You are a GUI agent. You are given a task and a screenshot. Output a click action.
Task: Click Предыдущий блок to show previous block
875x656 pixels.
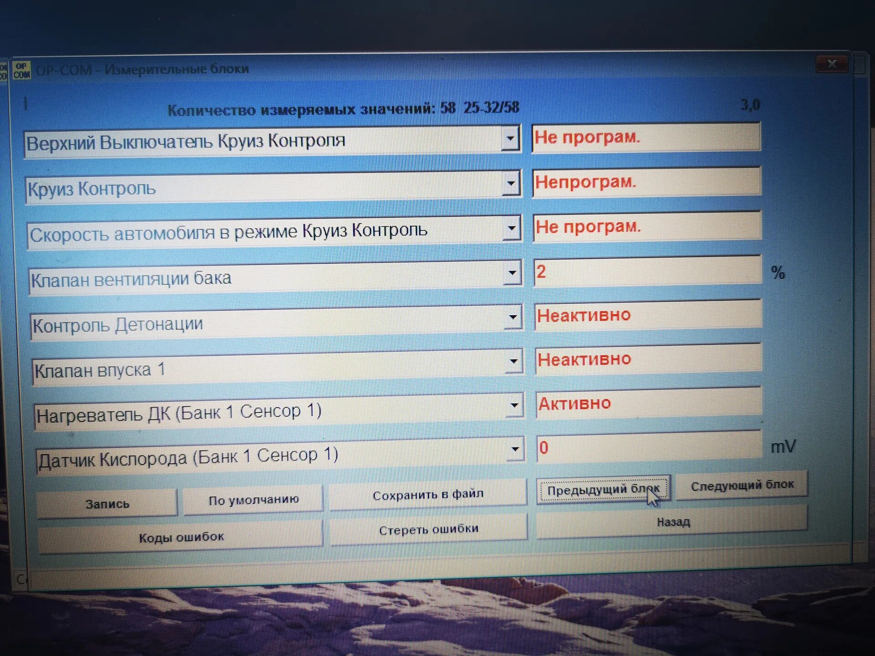pyautogui.click(x=604, y=489)
